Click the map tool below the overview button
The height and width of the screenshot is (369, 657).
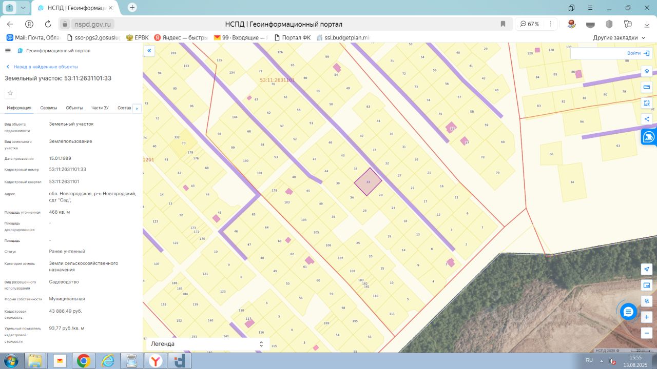647,301
